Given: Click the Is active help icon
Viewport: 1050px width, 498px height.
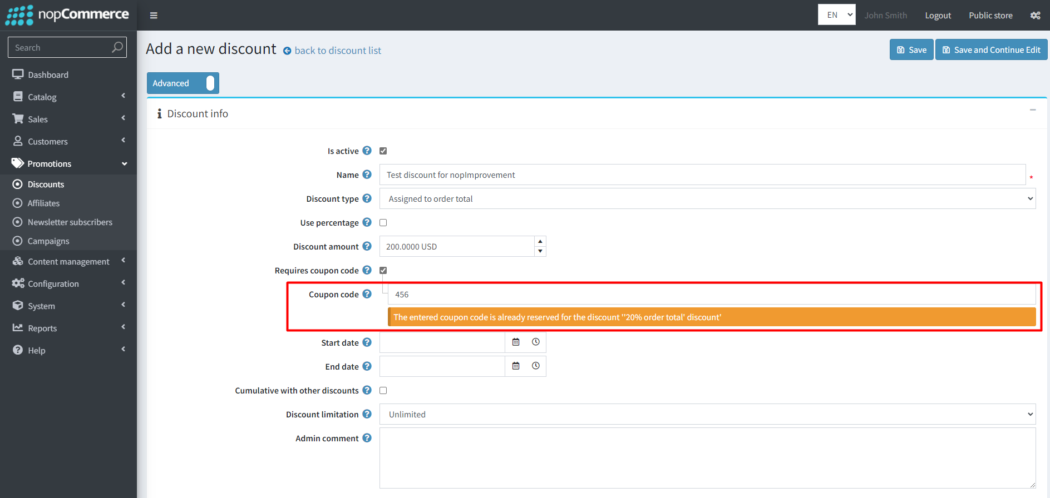Looking at the screenshot, I should click(x=367, y=151).
